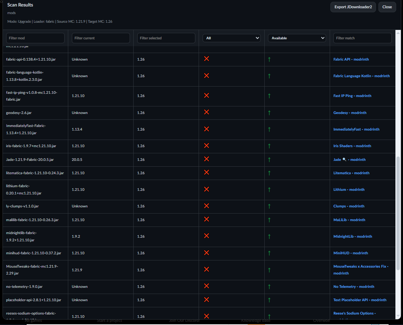This screenshot has height=325, width=403.
Task: Open Fabric API - modrinth link
Action: click(351, 59)
